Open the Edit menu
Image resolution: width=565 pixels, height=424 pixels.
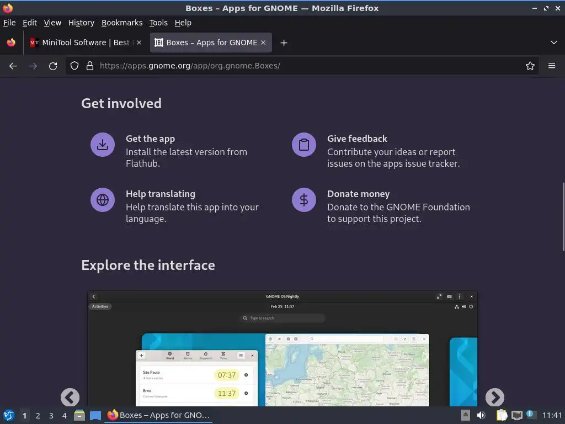(x=30, y=23)
